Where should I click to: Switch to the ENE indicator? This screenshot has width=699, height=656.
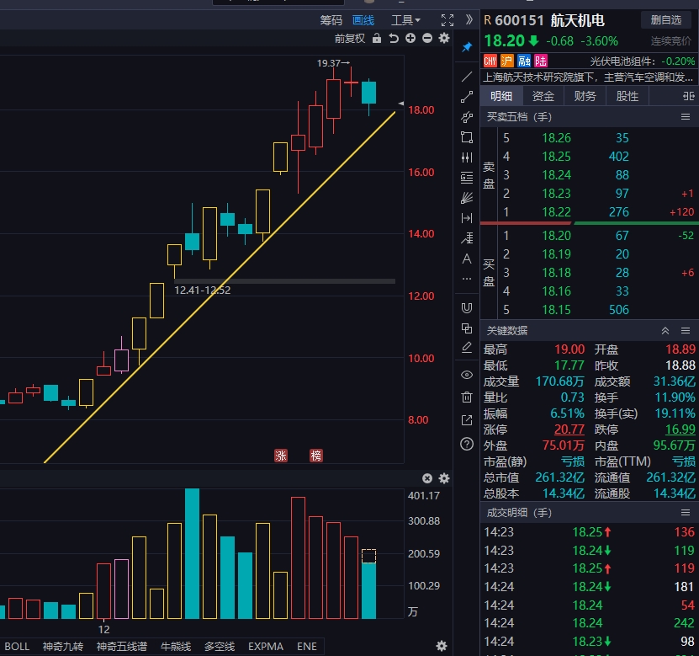tap(307, 646)
